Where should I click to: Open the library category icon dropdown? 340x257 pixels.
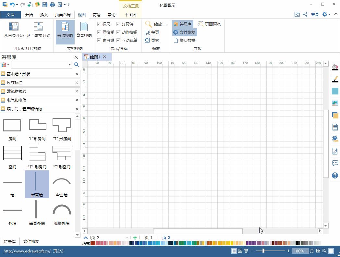click(8, 65)
